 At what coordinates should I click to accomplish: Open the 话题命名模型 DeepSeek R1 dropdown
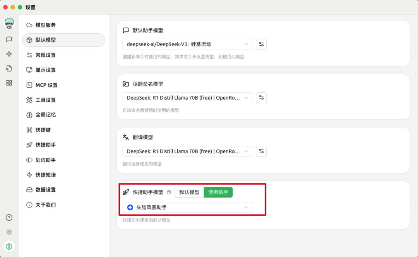(188, 98)
